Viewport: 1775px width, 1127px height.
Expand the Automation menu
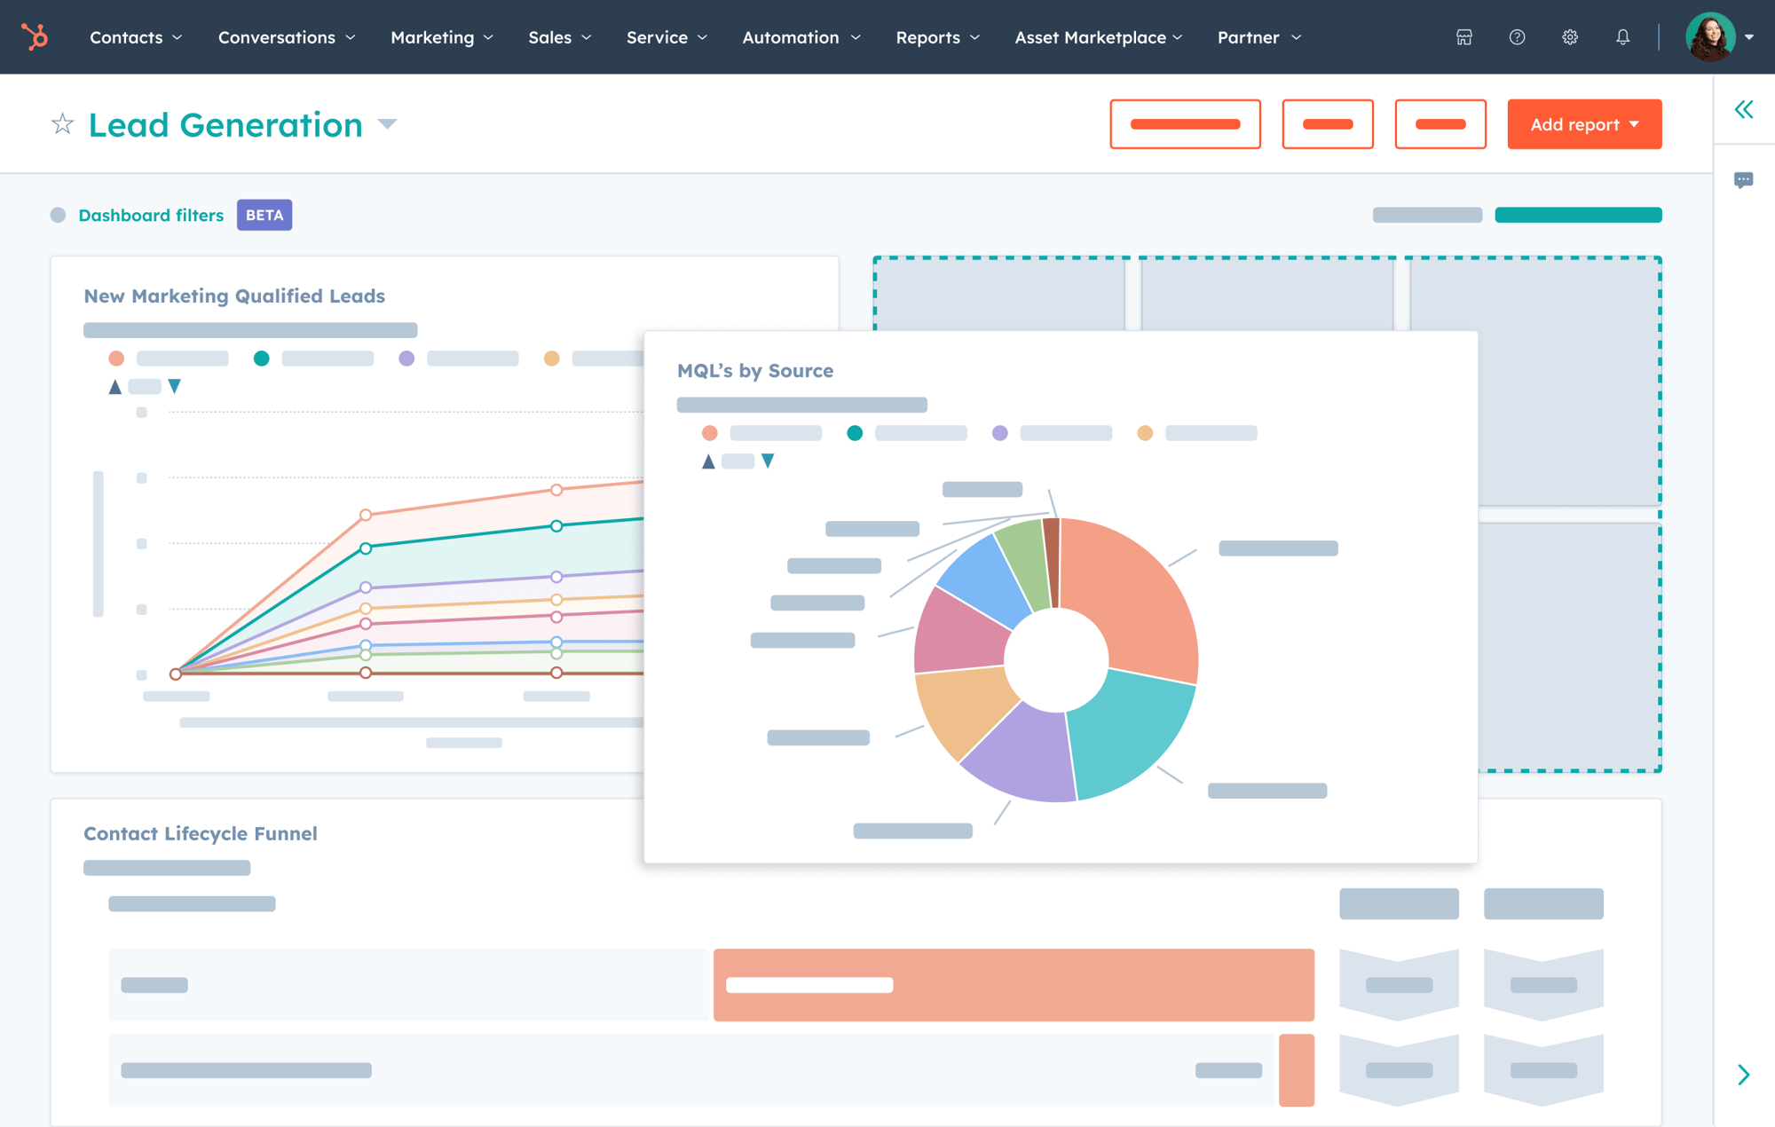(x=801, y=37)
